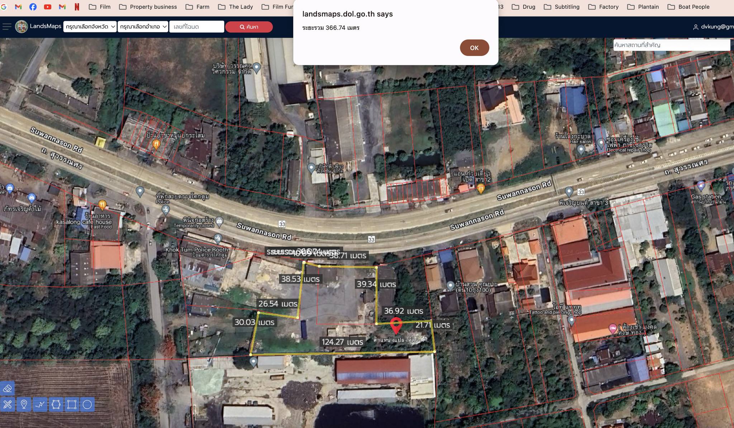The image size is (734, 428).
Task: Open the district selection dropdown
Action: click(143, 27)
